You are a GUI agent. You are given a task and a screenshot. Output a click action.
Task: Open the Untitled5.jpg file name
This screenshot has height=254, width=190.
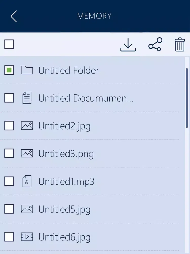point(64,210)
